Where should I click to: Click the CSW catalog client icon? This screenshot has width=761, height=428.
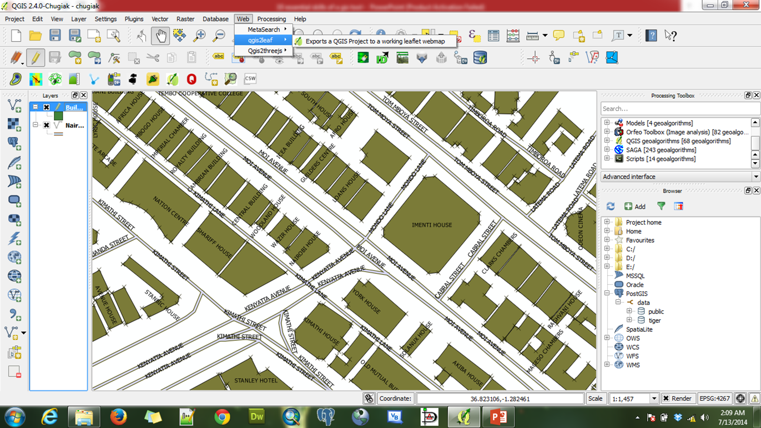pyautogui.click(x=250, y=79)
